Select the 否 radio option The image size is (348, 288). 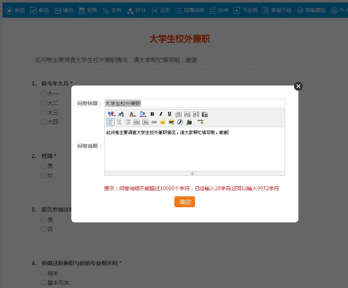(x=43, y=229)
